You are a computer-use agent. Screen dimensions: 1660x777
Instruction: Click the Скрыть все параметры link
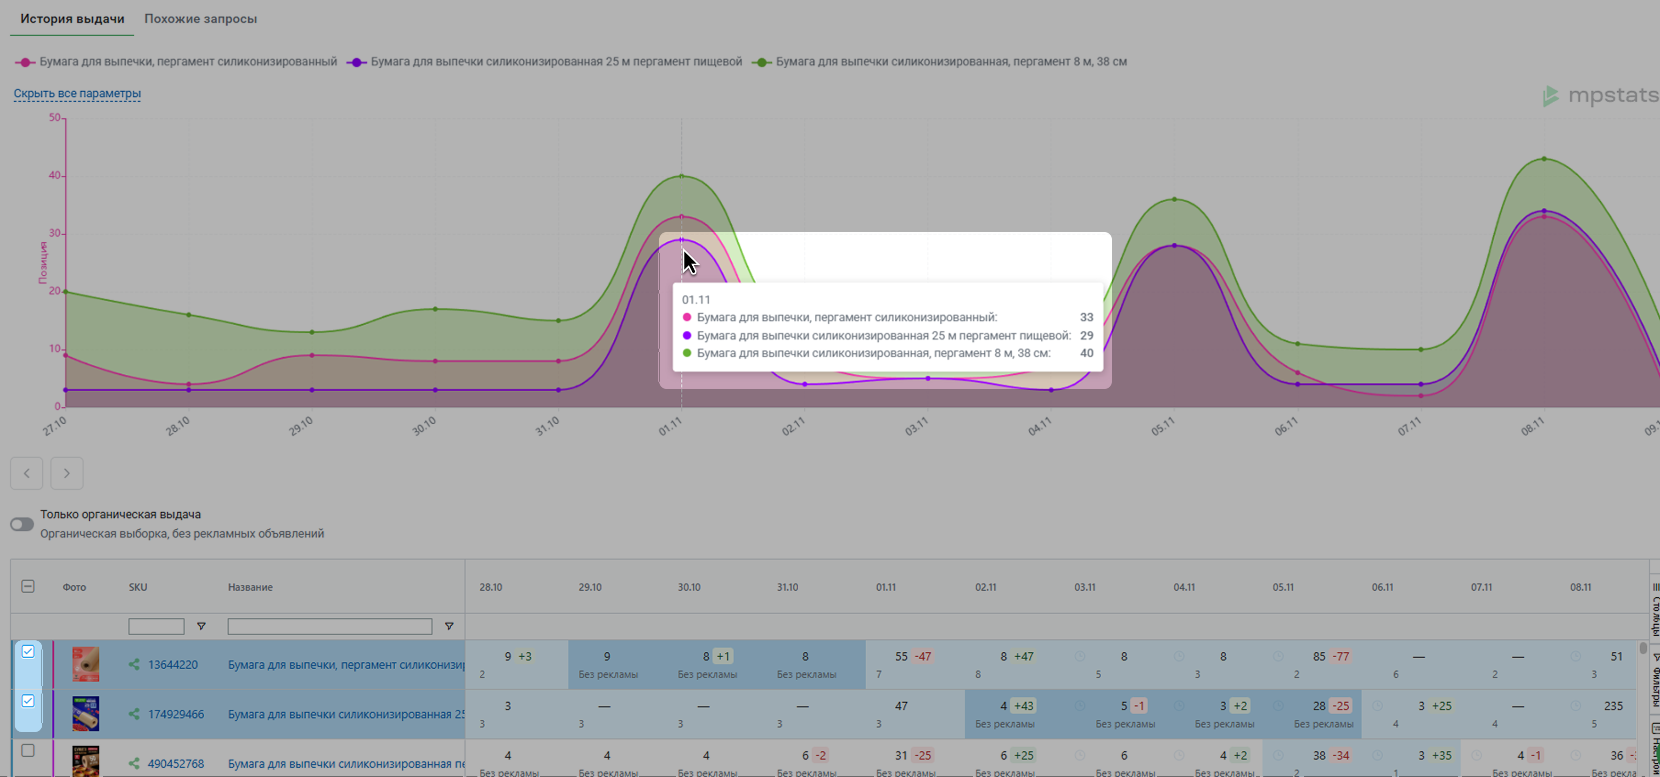pos(77,94)
